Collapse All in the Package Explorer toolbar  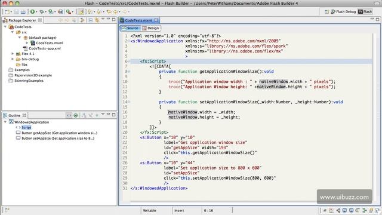click(90, 20)
